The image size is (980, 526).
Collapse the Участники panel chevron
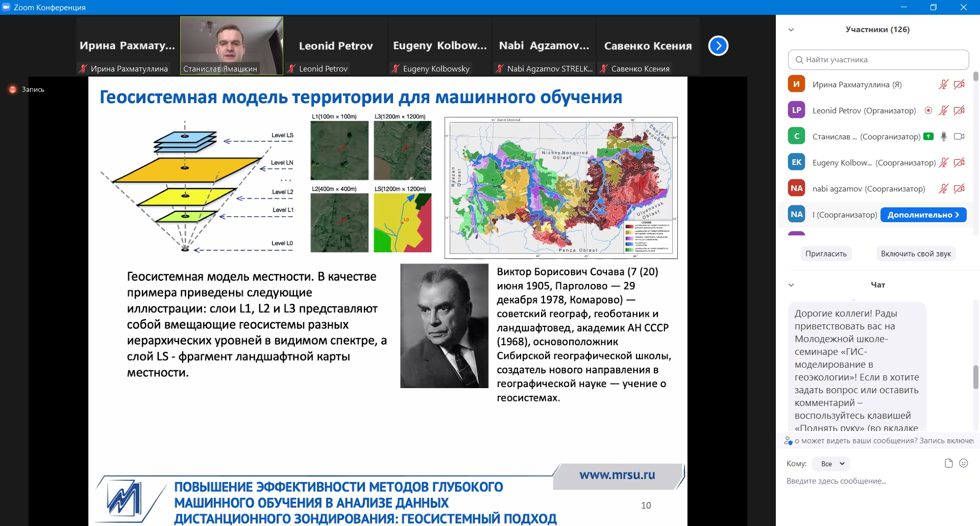point(791,30)
